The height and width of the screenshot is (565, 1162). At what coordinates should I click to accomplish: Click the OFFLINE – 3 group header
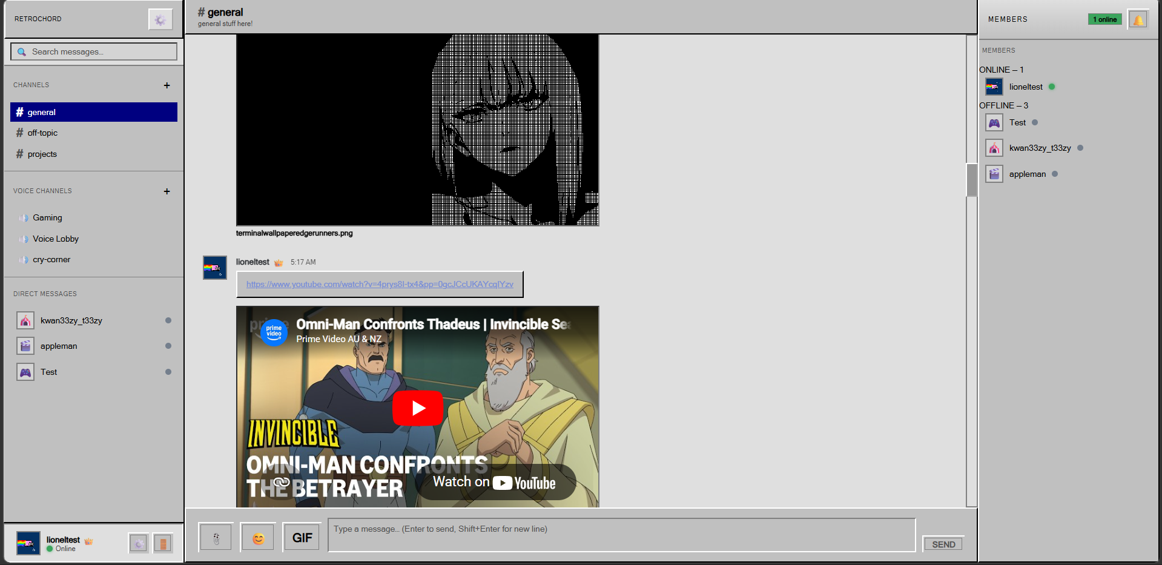1003,105
